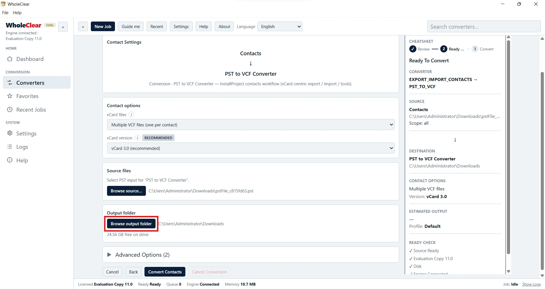Open Help in sidebar SYSTEM section
545x289 pixels.
(37, 160)
